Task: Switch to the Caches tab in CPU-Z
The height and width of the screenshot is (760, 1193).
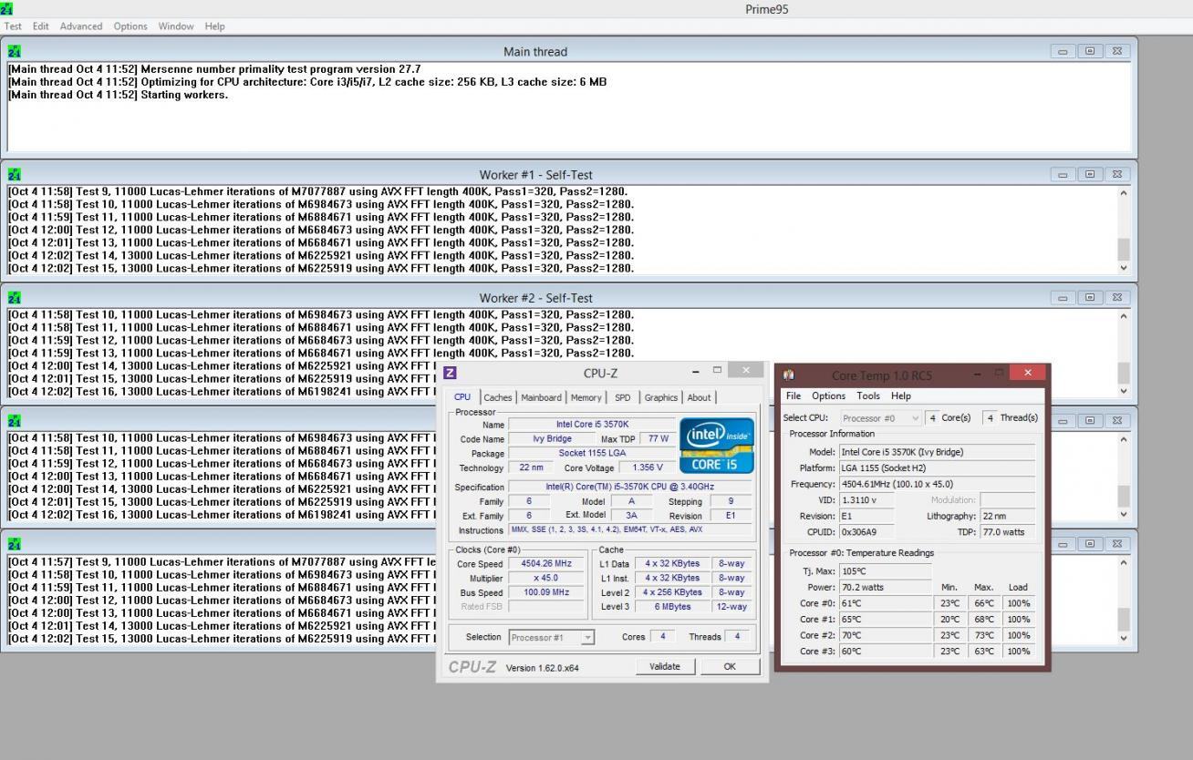Action: (x=498, y=397)
